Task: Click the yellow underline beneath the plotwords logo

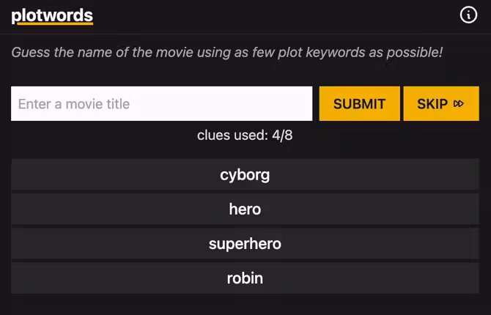Action: pos(52,24)
